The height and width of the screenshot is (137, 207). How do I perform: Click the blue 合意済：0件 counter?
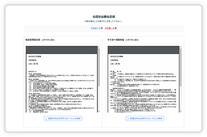97,28
